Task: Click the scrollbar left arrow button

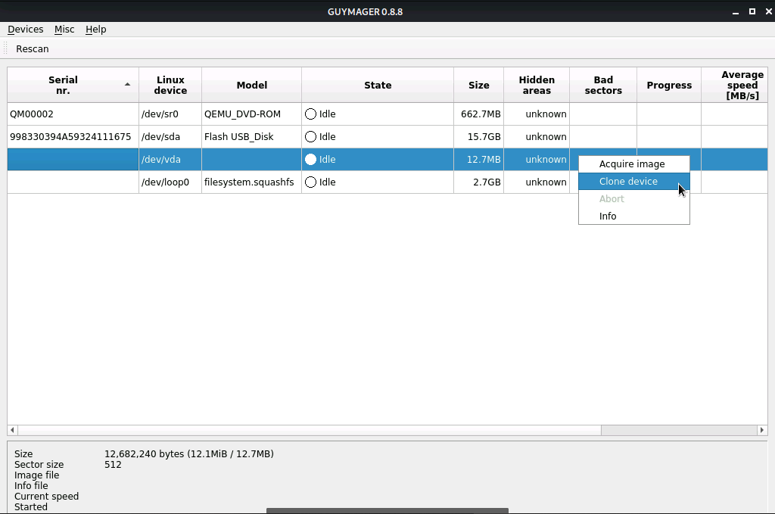Action: [x=12, y=430]
